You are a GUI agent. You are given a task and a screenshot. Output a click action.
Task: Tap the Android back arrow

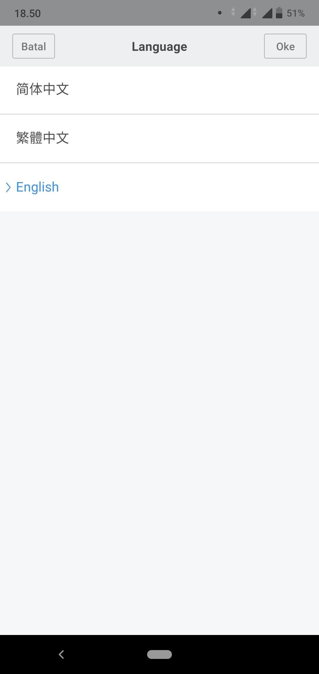(61, 654)
